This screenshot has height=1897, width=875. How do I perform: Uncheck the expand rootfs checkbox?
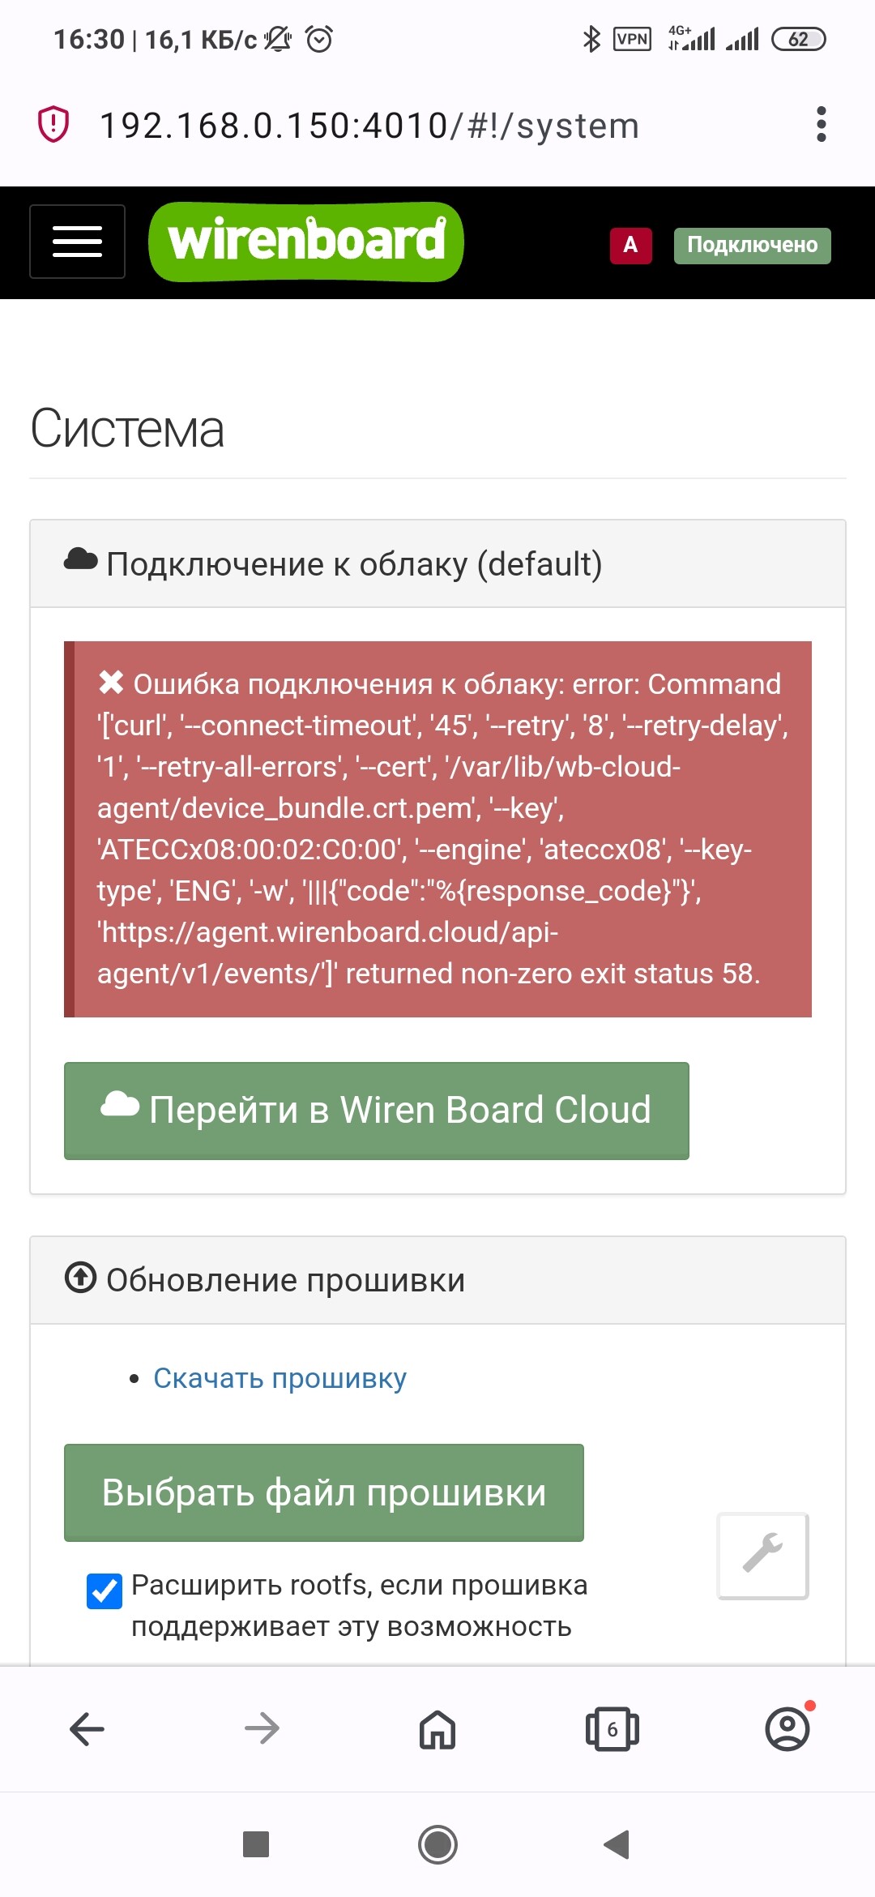pyautogui.click(x=105, y=1591)
